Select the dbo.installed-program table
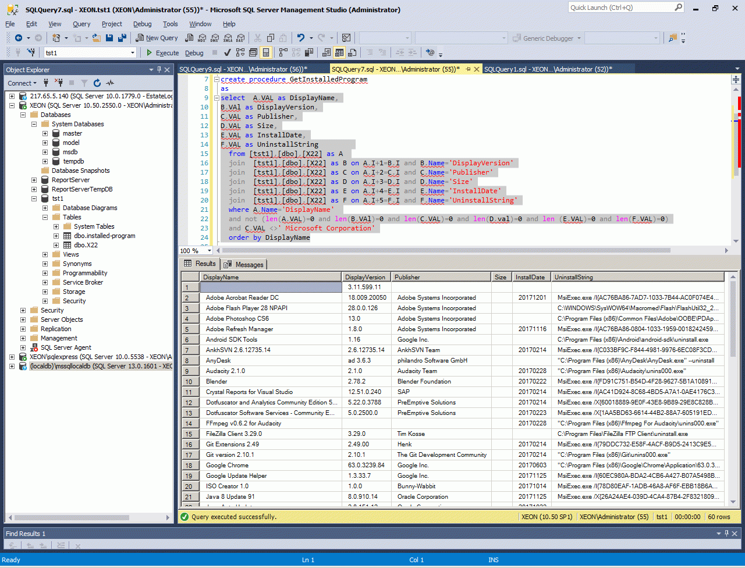Image resolution: width=745 pixels, height=568 pixels. [105, 236]
